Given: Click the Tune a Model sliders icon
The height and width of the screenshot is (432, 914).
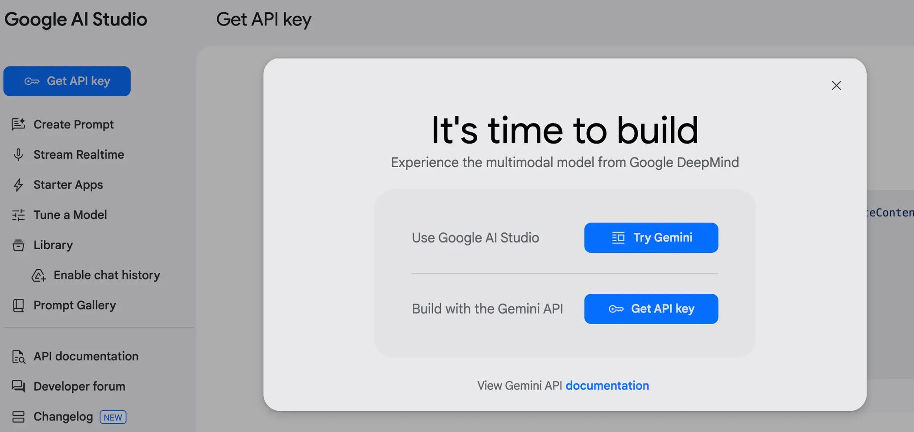Looking at the screenshot, I should click(18, 215).
